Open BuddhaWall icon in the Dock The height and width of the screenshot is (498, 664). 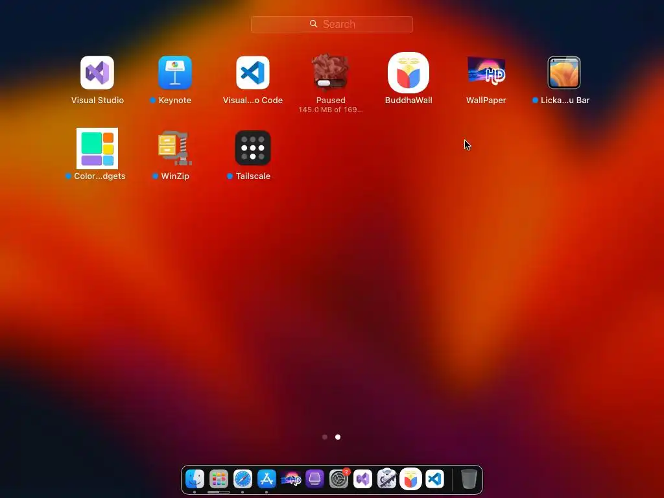pos(410,479)
